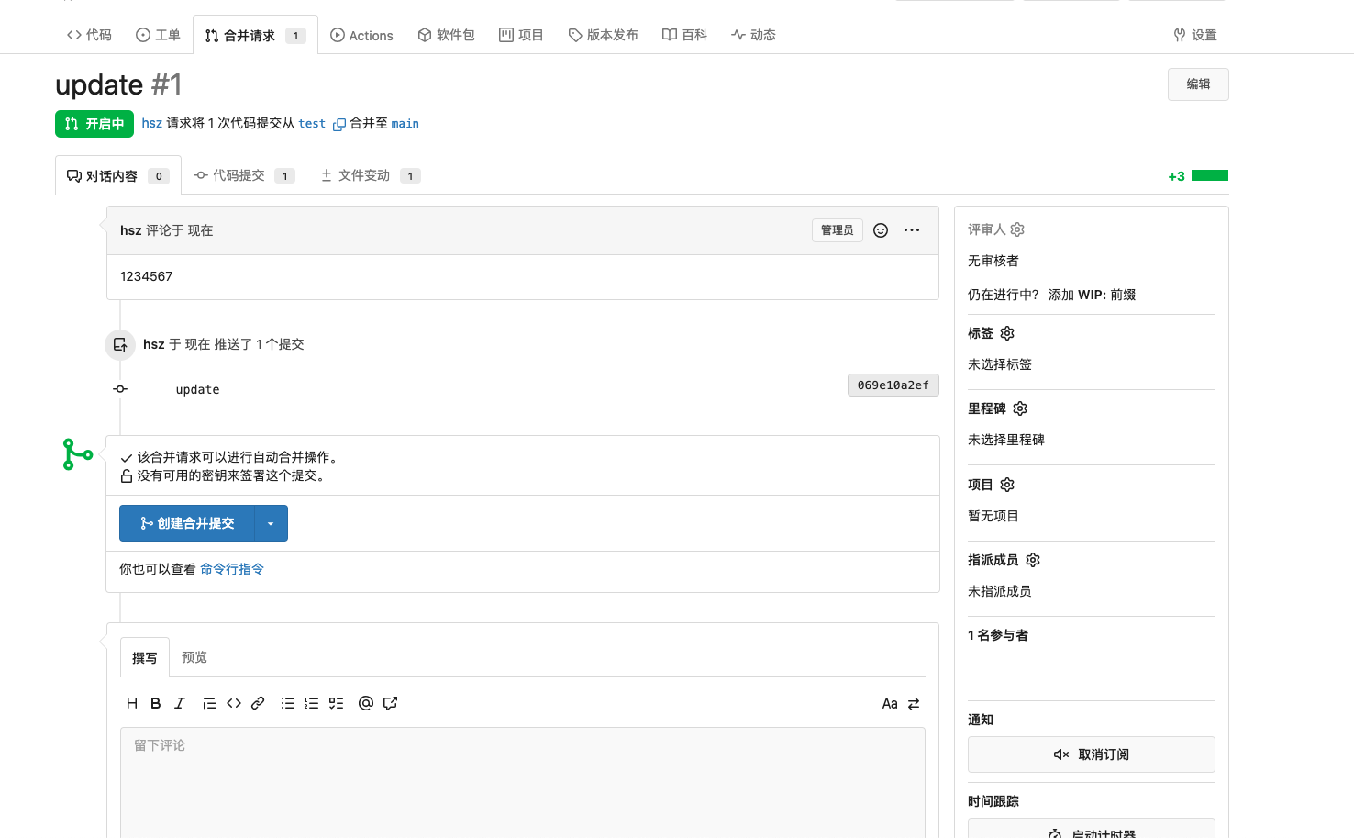
Task: Mention a user with the @ icon
Action: point(366,703)
